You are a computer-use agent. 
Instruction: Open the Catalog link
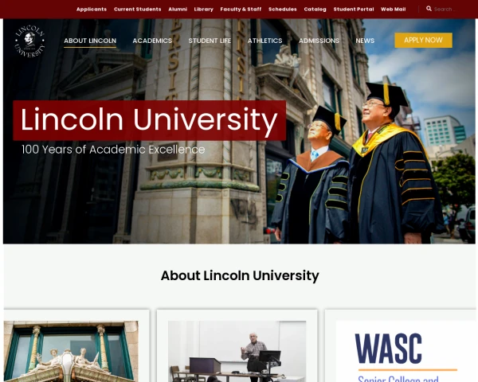click(315, 9)
